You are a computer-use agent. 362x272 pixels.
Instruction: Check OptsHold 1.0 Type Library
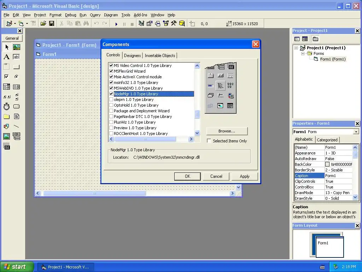(x=111, y=105)
